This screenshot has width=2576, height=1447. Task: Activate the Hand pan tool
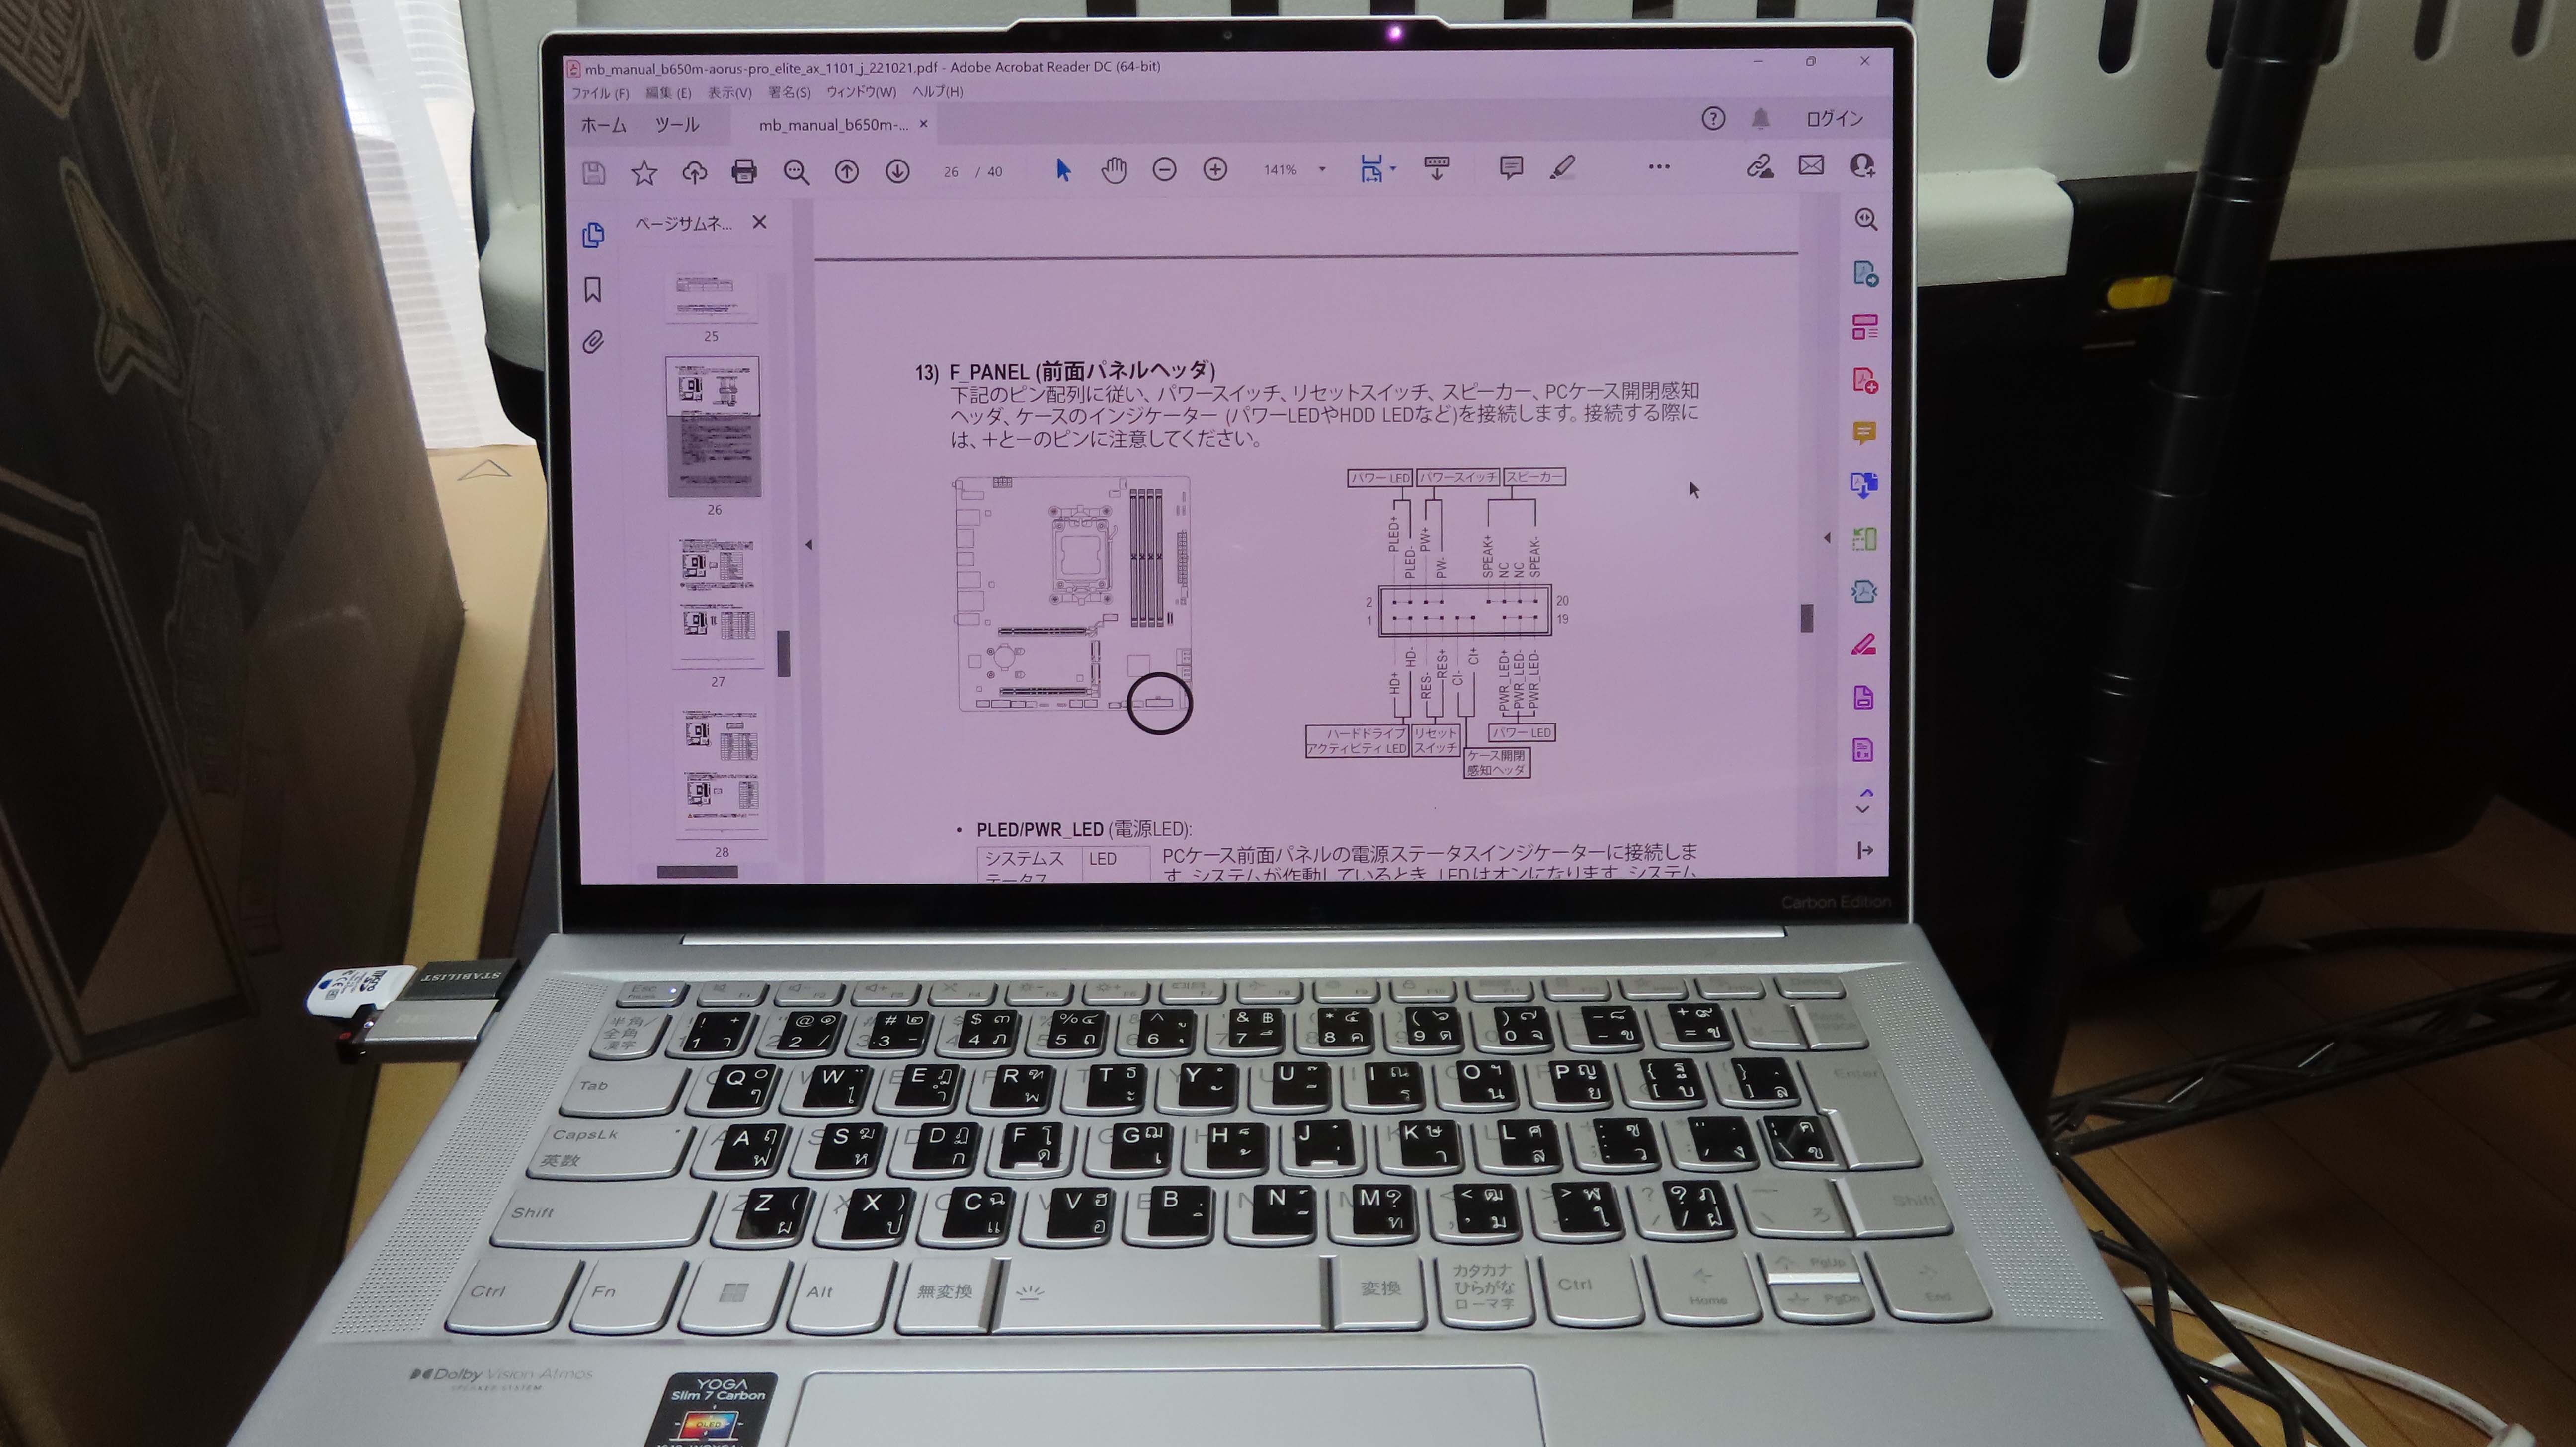pyautogui.click(x=1114, y=170)
